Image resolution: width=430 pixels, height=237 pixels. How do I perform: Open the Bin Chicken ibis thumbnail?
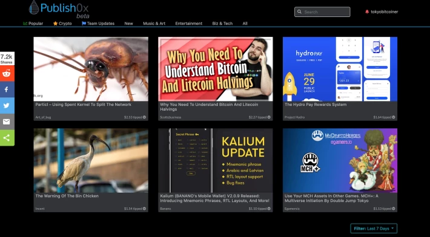(x=91, y=160)
